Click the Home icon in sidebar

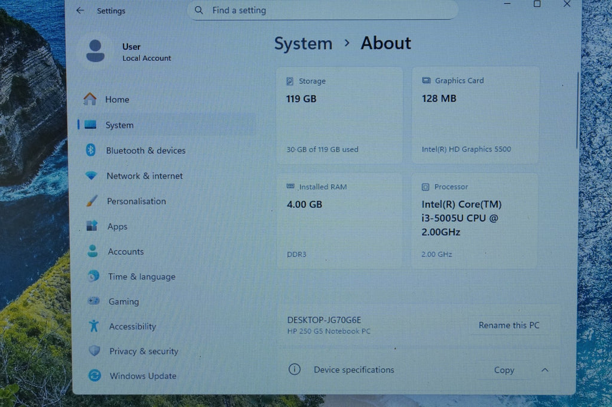point(90,99)
